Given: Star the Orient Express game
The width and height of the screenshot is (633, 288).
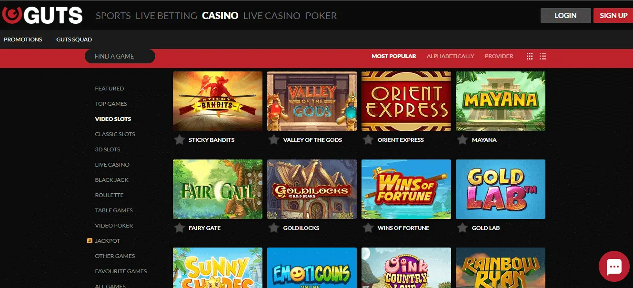Looking at the screenshot, I should tap(368, 140).
